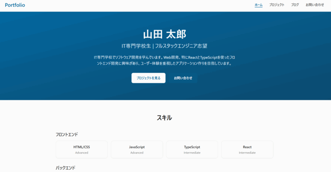Select the React skill card
The height and width of the screenshot is (172, 331).
point(247,150)
